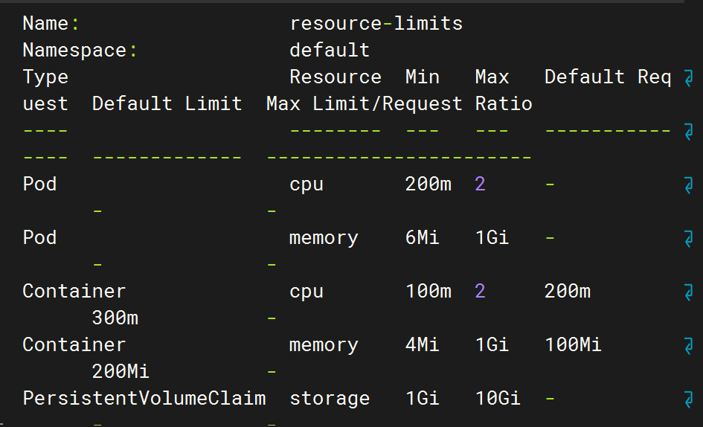Click wrap indicator icon on the Container memory row
This screenshot has width=703, height=427.
coord(687,345)
